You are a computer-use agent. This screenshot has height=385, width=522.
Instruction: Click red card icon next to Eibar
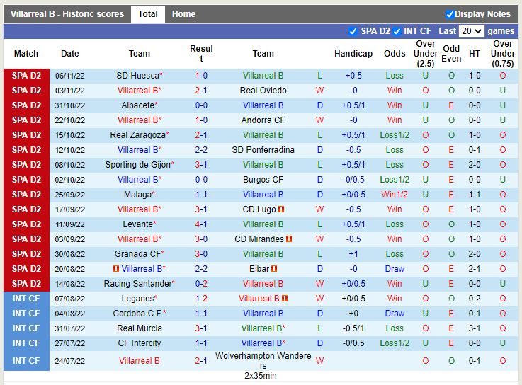pyautogui.click(x=274, y=268)
